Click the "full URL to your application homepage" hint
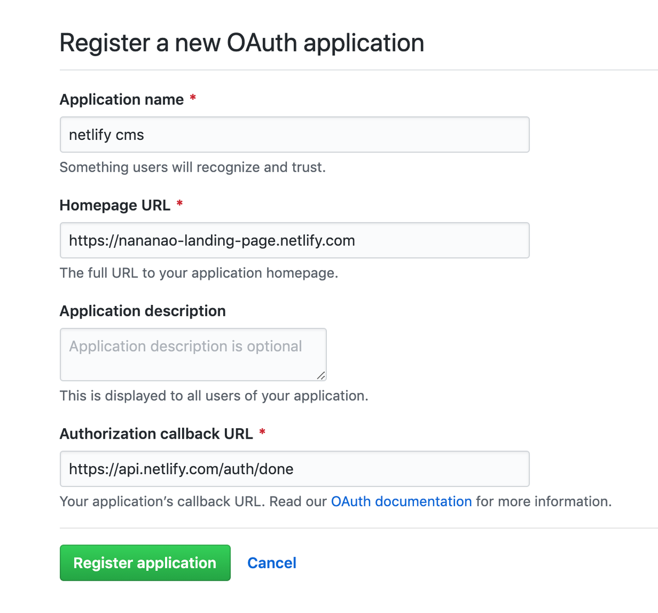Image resolution: width=658 pixels, height=613 pixels. [198, 273]
